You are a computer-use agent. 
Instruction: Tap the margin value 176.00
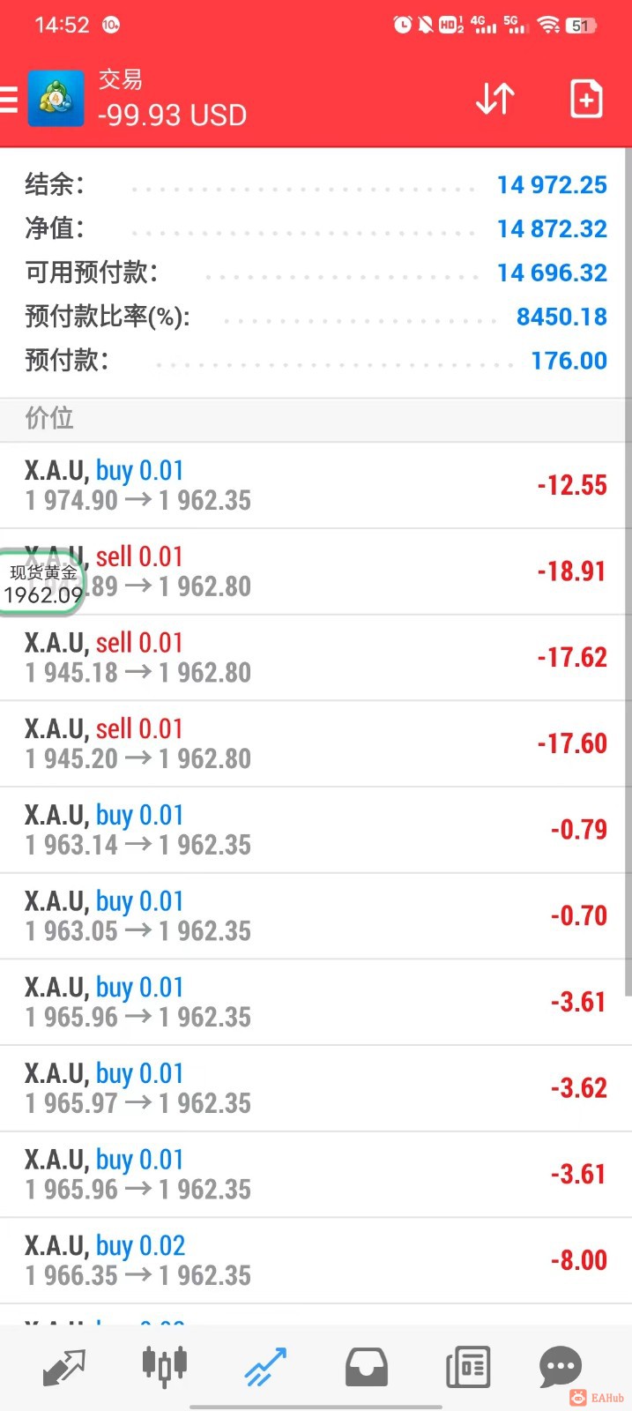click(x=569, y=361)
